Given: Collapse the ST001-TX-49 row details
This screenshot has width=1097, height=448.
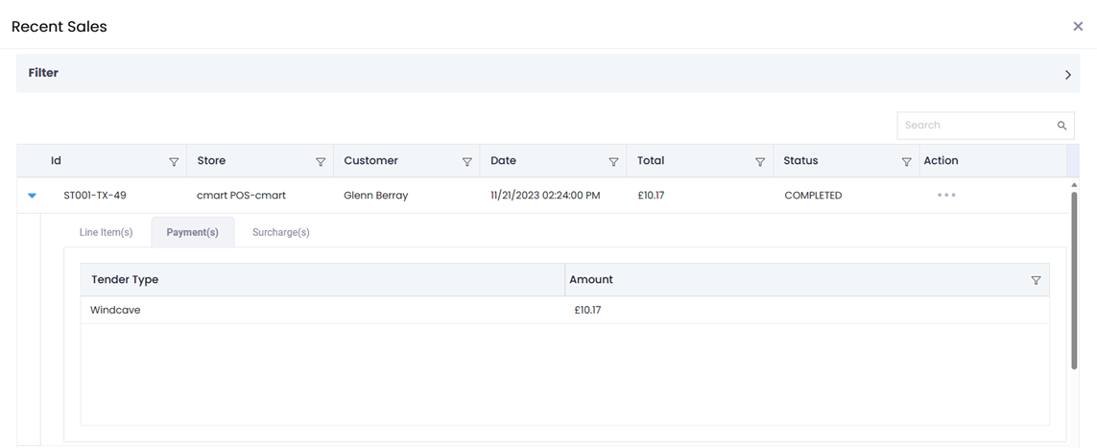Looking at the screenshot, I should [32, 196].
